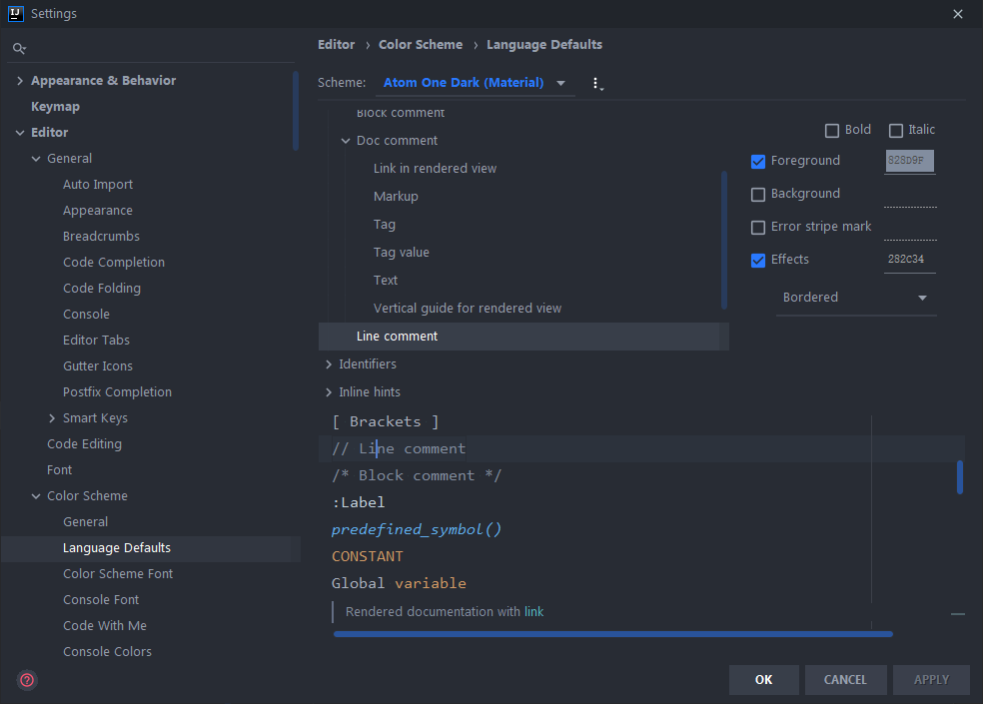Image resolution: width=983 pixels, height=704 pixels.
Task: Open the Keymap settings page
Action: tap(55, 107)
